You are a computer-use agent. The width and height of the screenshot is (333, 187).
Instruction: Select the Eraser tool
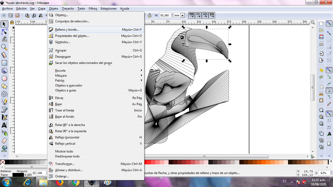click(4, 141)
